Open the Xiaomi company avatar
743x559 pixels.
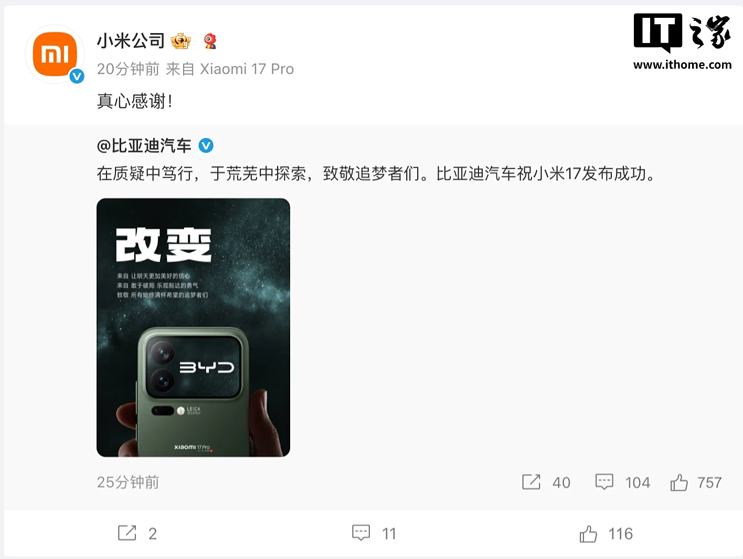(55, 54)
